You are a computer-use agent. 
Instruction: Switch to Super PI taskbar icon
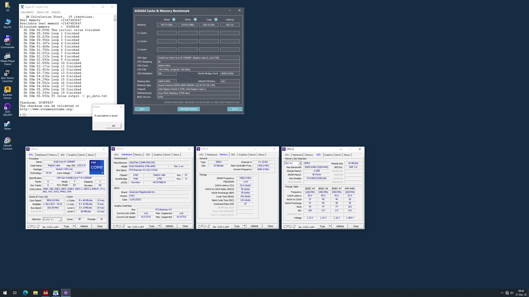pos(56,293)
